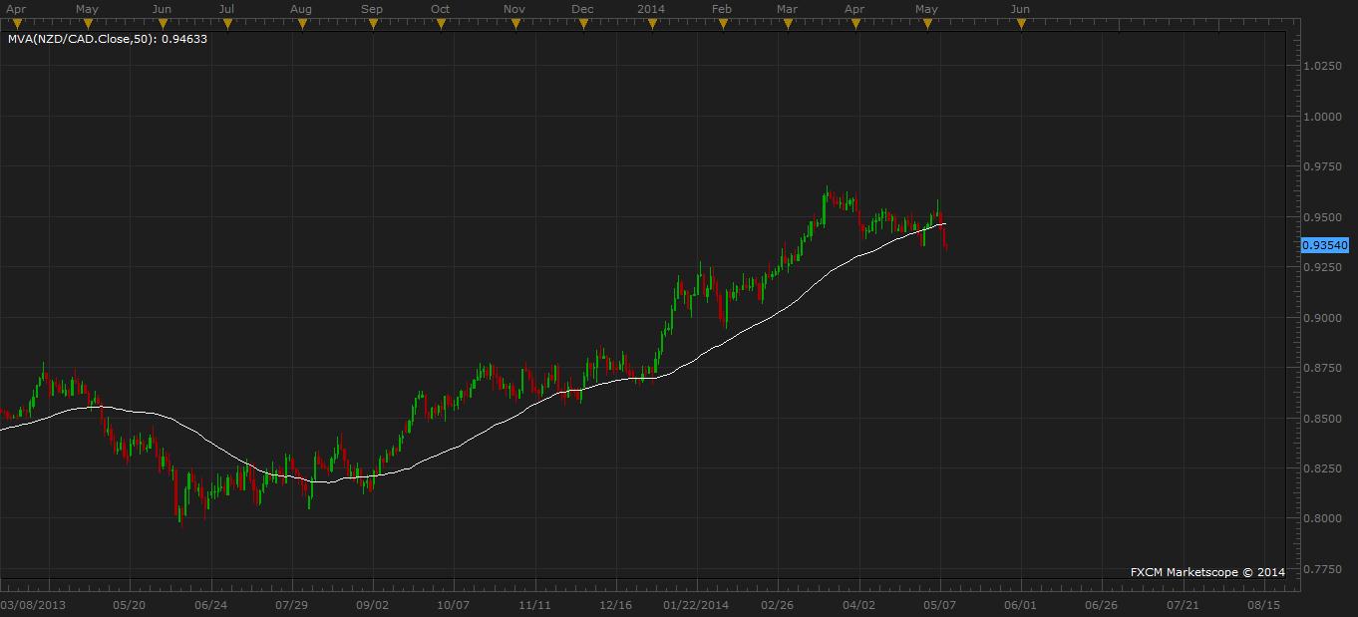
Task: Click the 06/26 date axis label
Action: (1101, 604)
